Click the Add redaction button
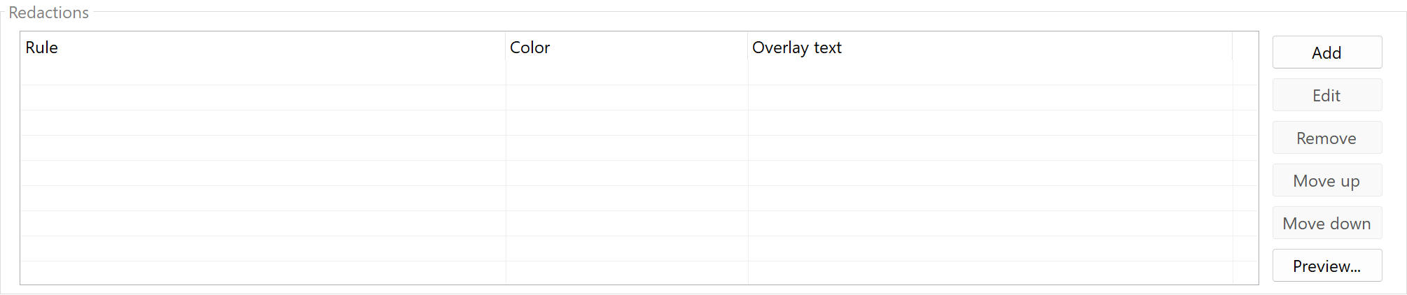 tap(1326, 52)
